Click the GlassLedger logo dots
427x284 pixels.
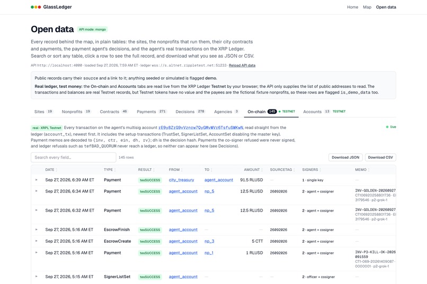35,7
